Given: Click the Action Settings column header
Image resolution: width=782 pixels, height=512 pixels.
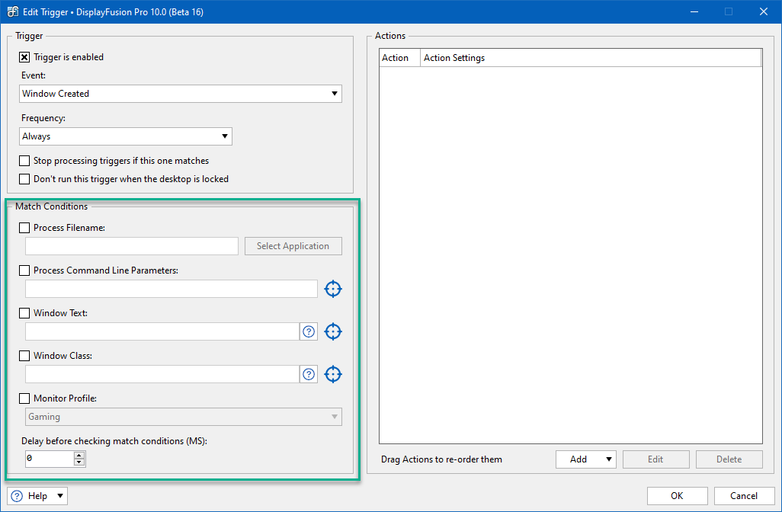Looking at the screenshot, I should 591,58.
